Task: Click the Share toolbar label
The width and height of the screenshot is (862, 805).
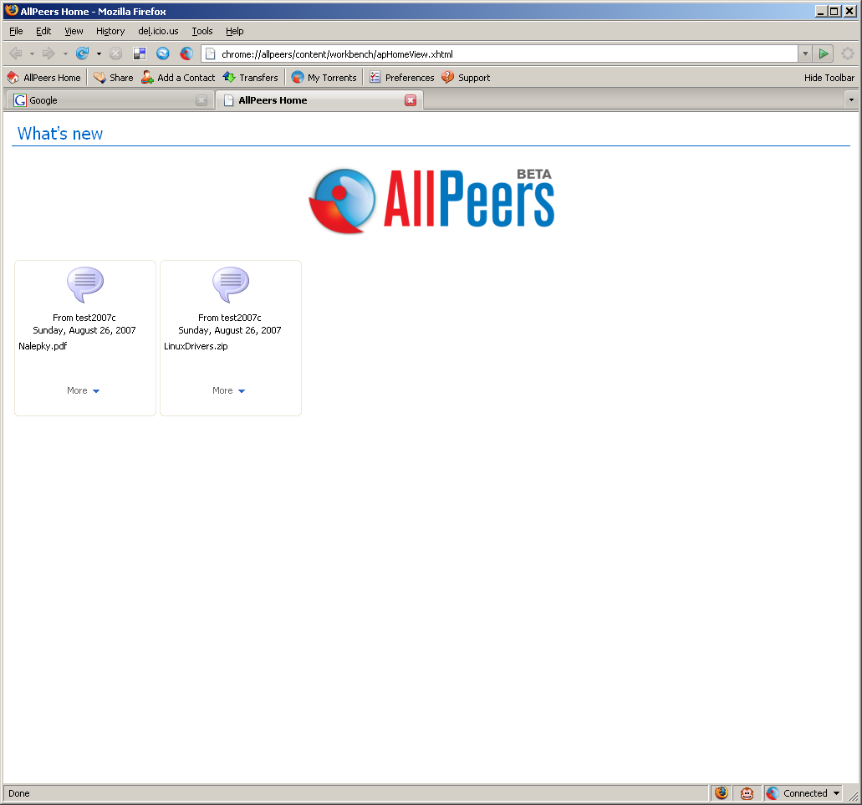Action: [x=121, y=78]
